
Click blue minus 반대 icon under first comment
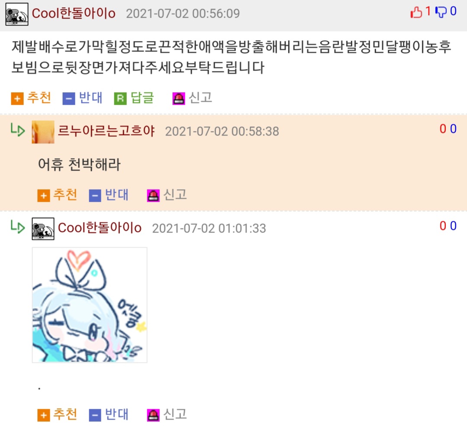point(69,99)
